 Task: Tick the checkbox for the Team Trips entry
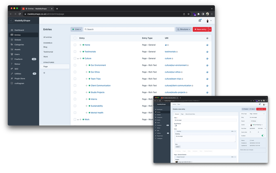click(x=75, y=79)
